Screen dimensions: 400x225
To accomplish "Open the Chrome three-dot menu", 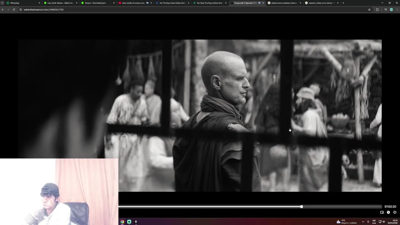I will (397, 10).
